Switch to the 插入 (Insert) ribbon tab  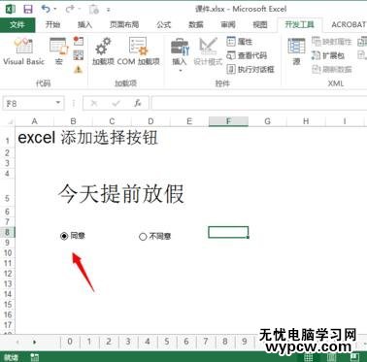click(x=84, y=24)
